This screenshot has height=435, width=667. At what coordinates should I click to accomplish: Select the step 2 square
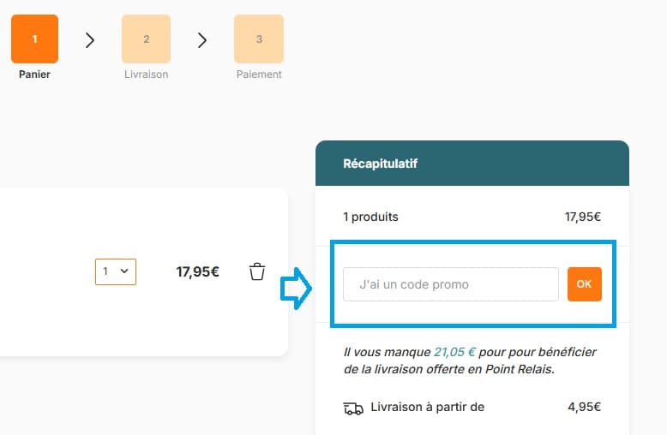[x=147, y=39]
